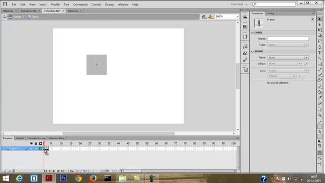Open the Edit Scene icon

pyautogui.click(x=204, y=17)
